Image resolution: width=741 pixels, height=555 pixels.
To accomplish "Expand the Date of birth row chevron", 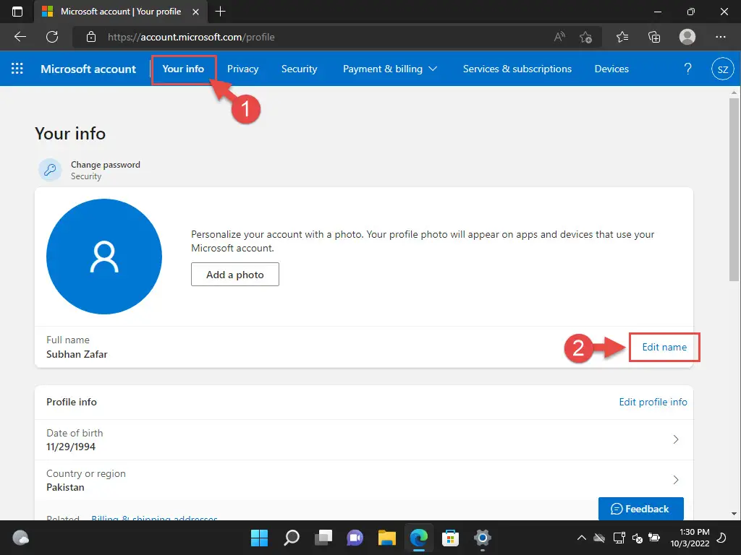I will (676, 439).
